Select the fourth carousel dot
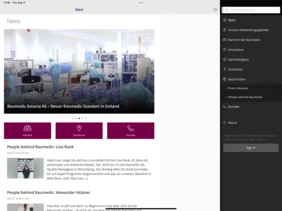This screenshot has width=282, height=211. (82, 118)
